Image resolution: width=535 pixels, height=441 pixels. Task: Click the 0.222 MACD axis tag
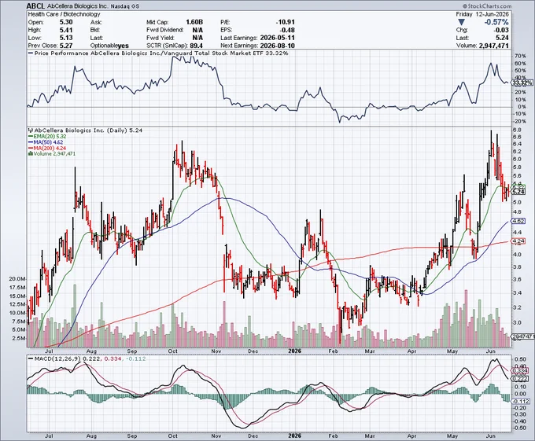[519, 379]
